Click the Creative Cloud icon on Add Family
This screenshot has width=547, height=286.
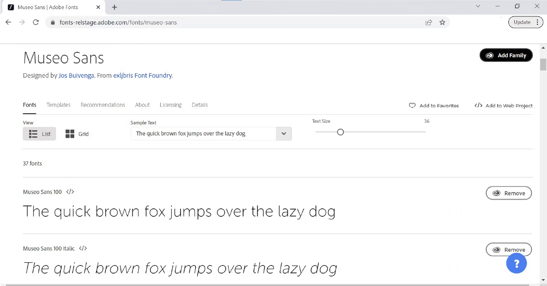coord(490,55)
